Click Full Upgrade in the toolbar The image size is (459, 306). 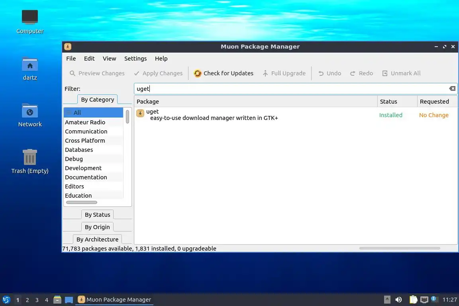point(284,73)
